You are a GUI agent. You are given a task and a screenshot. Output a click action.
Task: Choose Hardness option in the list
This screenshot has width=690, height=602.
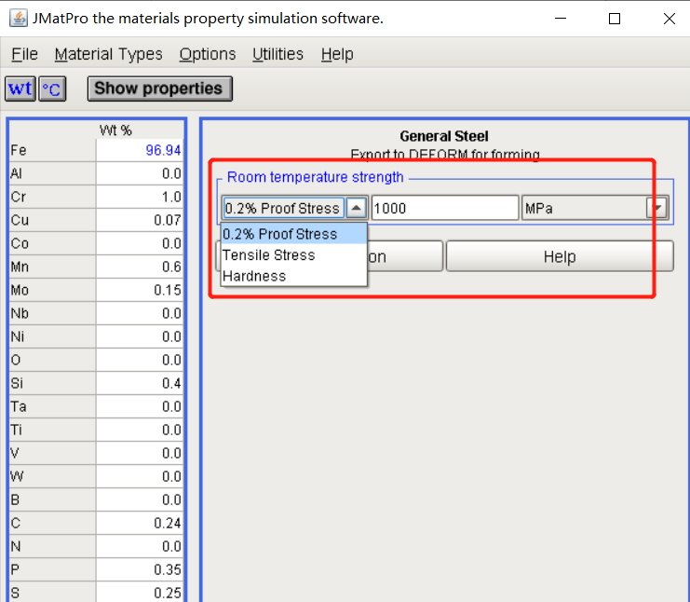click(254, 276)
